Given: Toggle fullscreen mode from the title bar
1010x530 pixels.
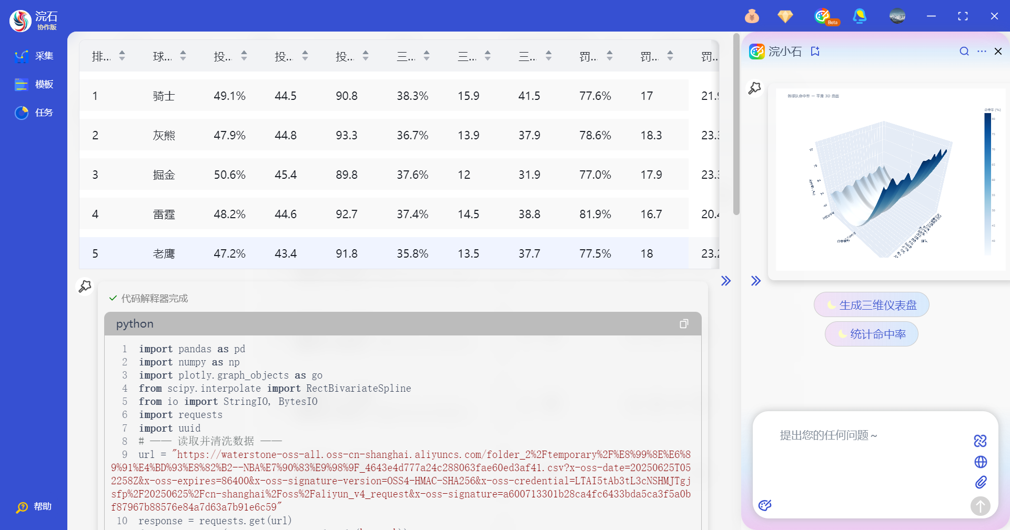Looking at the screenshot, I should pyautogui.click(x=963, y=16).
